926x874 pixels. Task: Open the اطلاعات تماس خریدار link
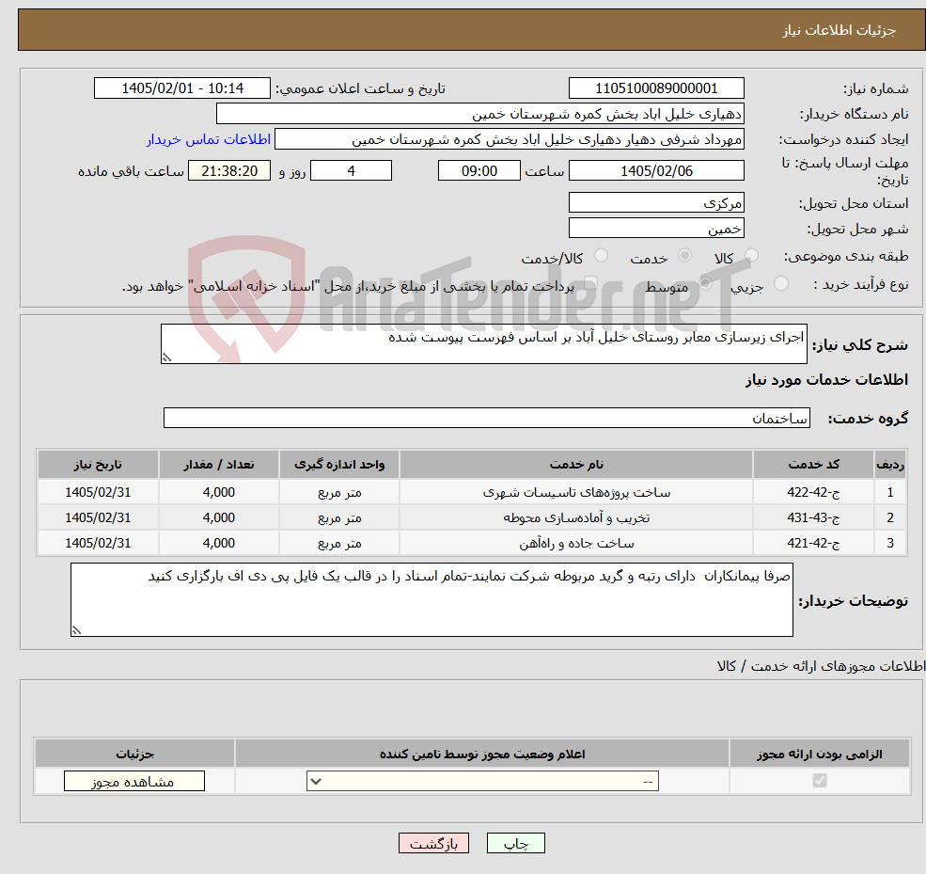(x=209, y=139)
